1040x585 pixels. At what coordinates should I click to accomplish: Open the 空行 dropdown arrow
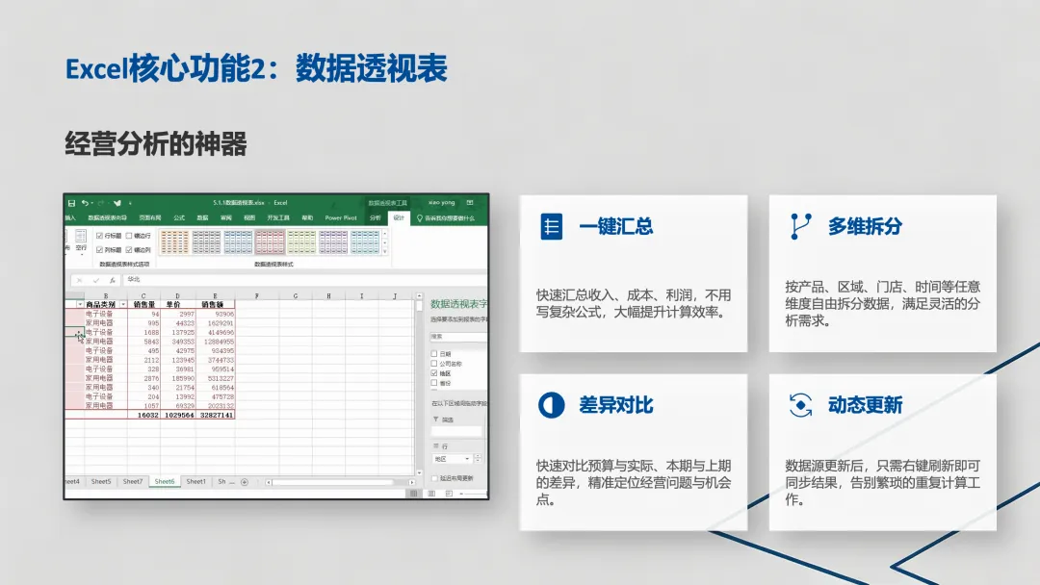81,254
